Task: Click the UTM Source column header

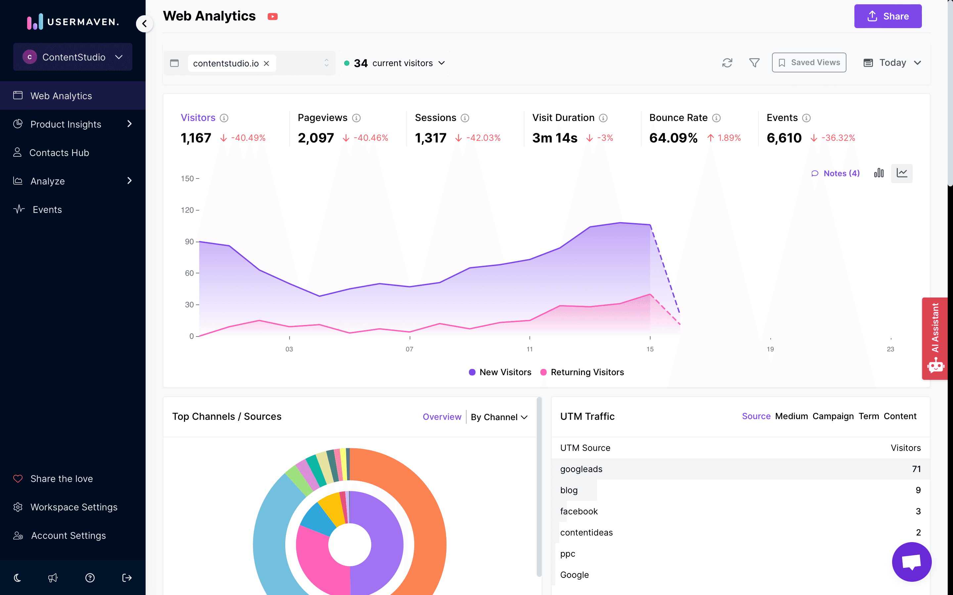Action: pyautogui.click(x=585, y=448)
